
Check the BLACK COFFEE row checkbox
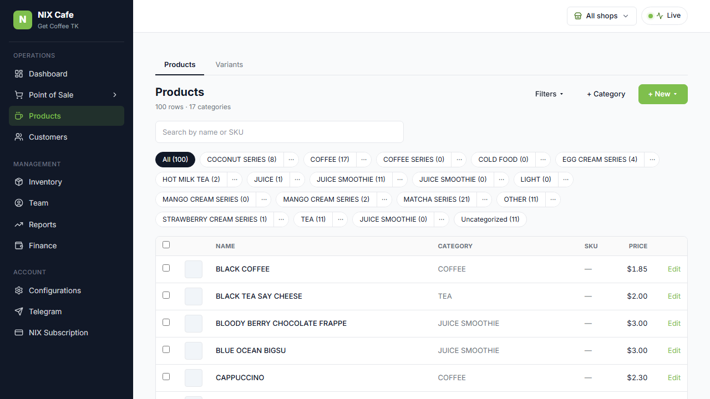[x=166, y=268]
